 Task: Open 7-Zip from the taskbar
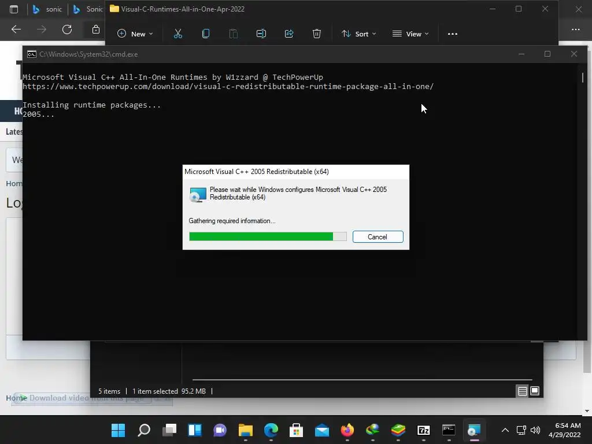pos(424,430)
